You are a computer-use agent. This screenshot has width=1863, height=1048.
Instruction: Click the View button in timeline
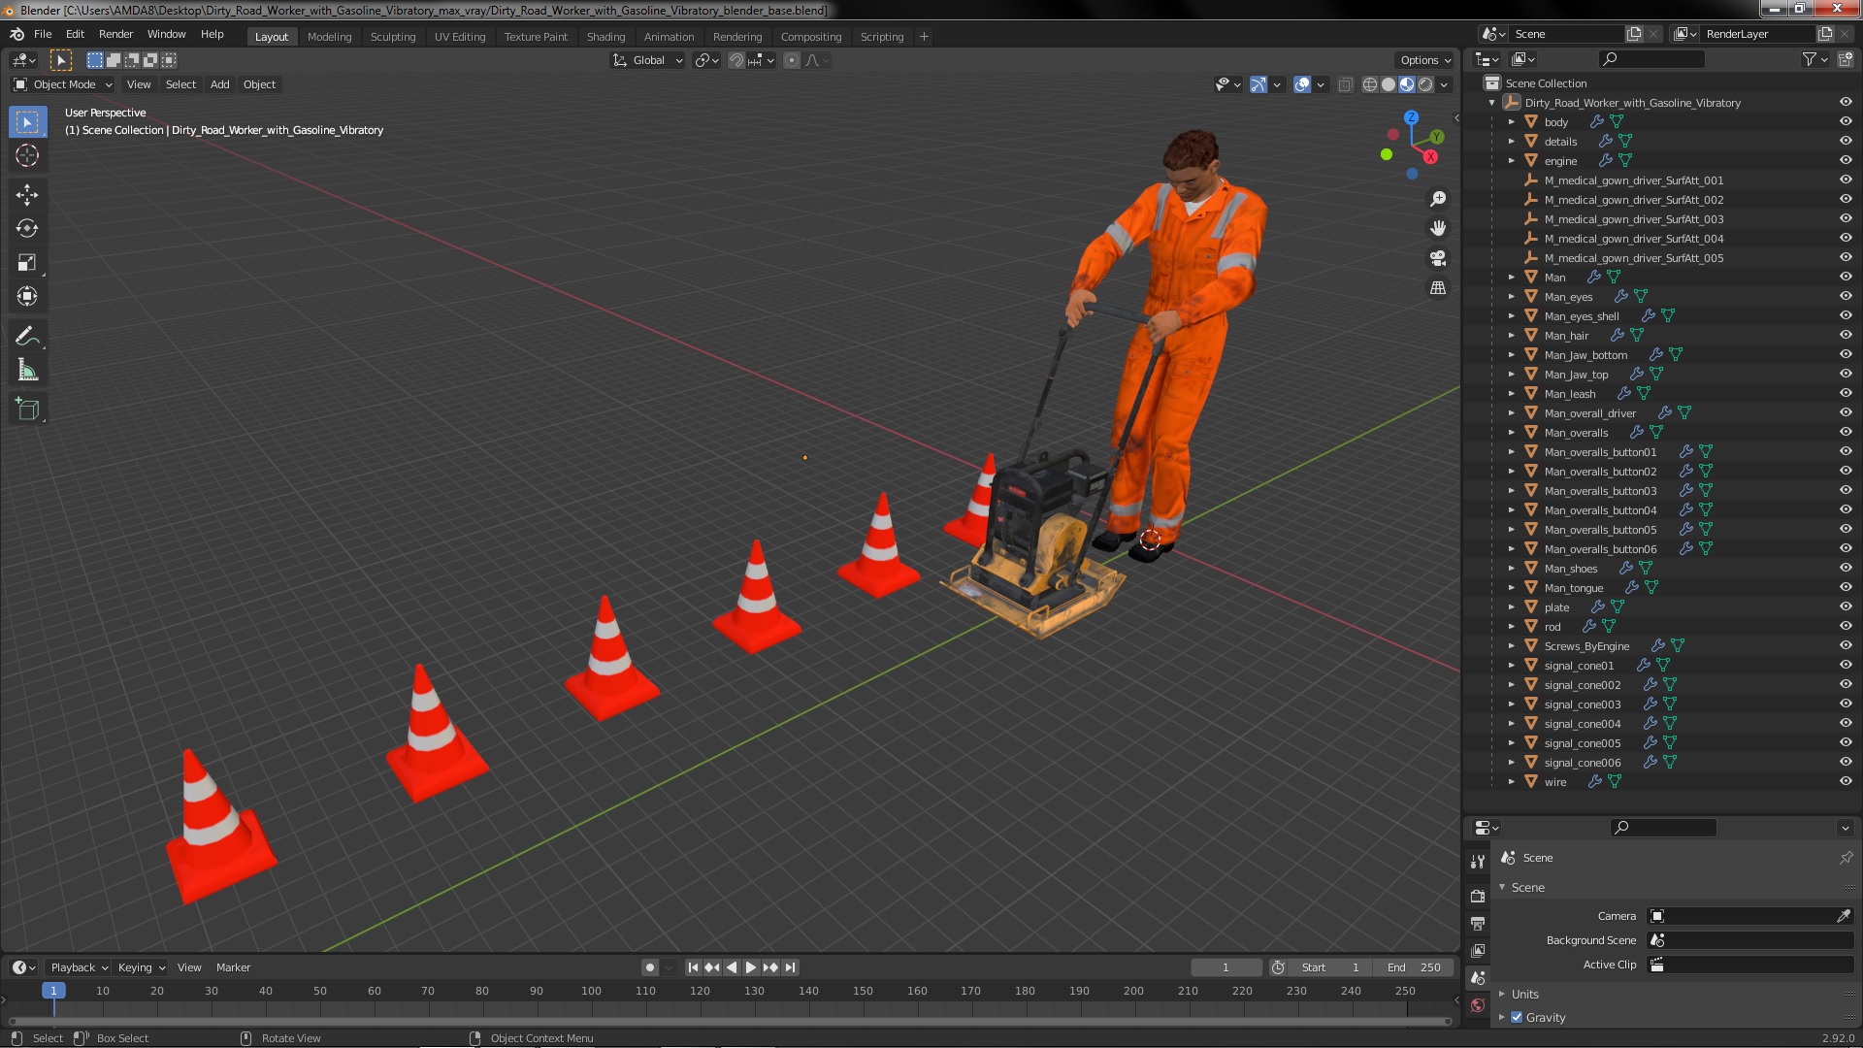189,967
